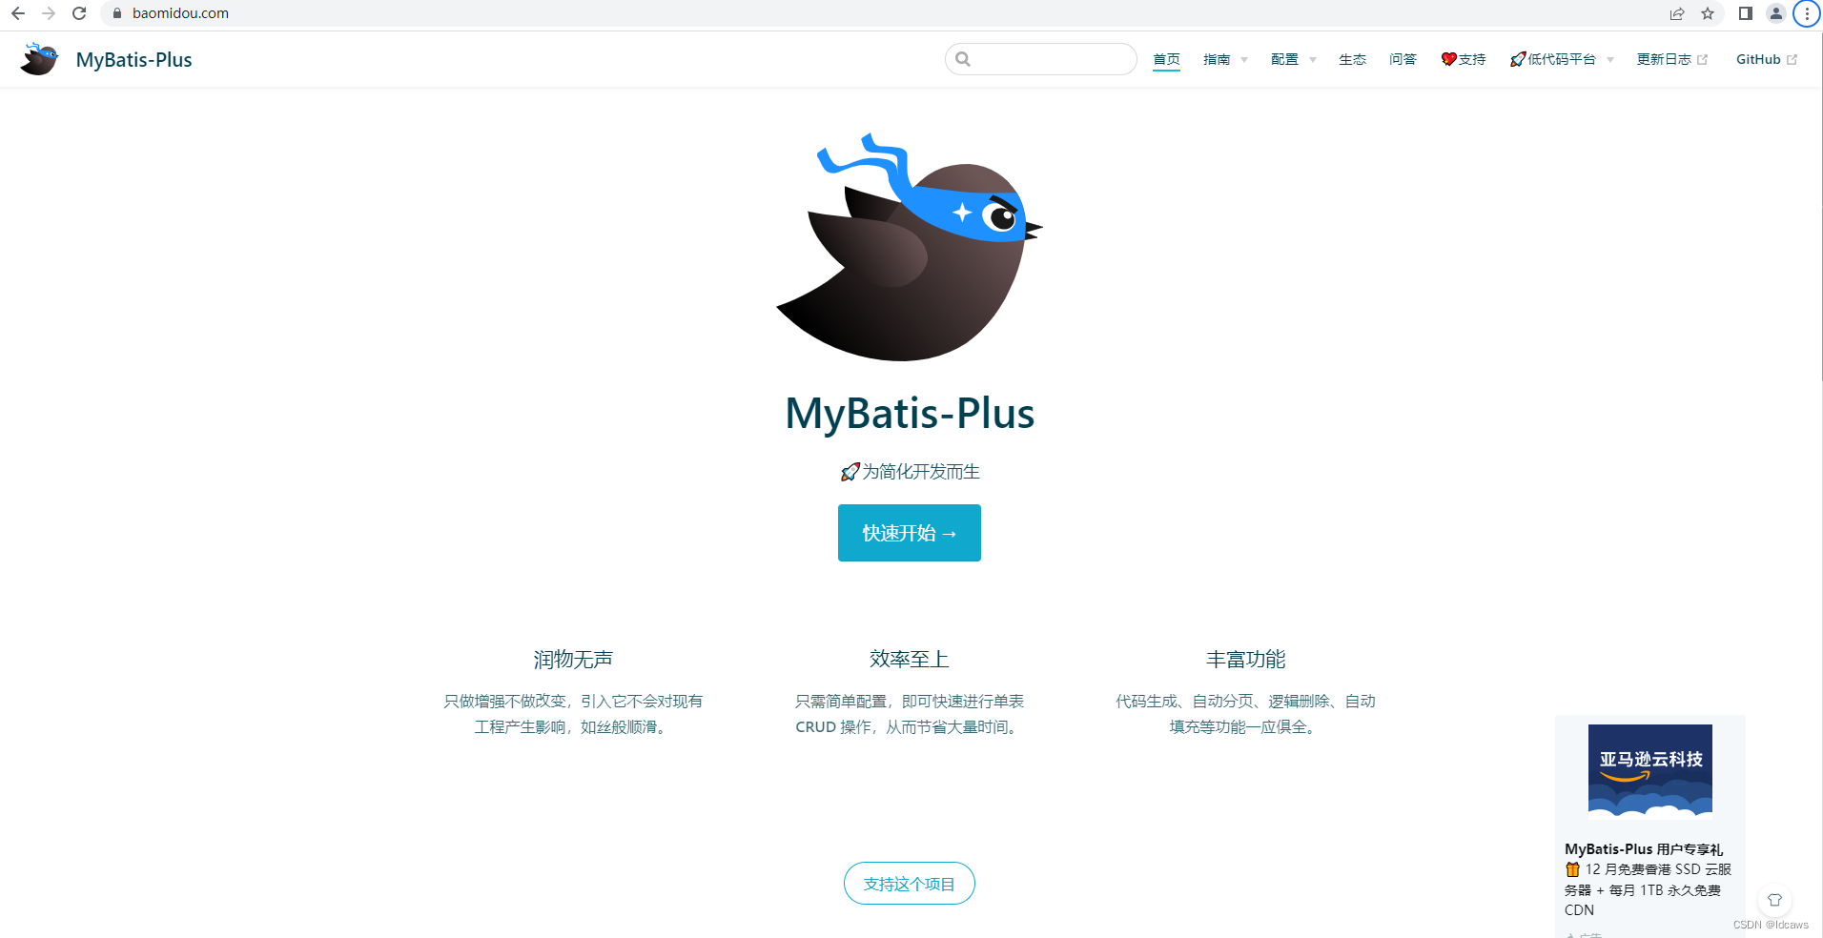Click the padlock site info icon
This screenshot has height=938, width=1823.
tap(117, 13)
